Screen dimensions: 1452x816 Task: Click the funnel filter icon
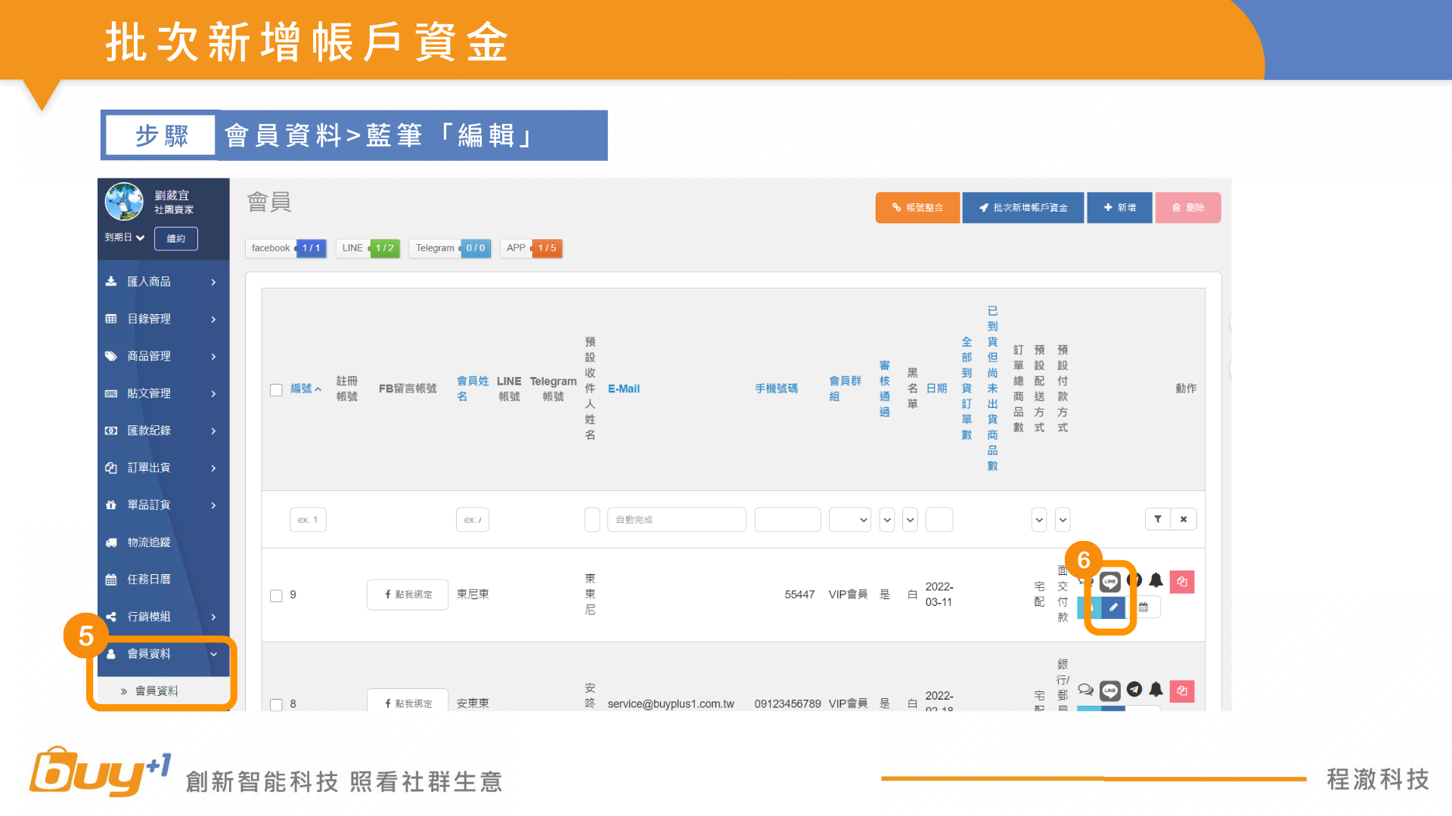1158,519
